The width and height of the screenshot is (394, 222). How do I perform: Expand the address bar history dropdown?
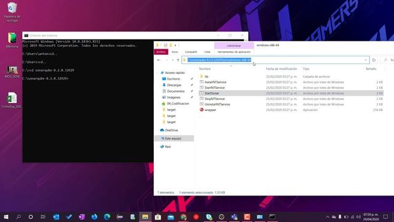[366, 60]
